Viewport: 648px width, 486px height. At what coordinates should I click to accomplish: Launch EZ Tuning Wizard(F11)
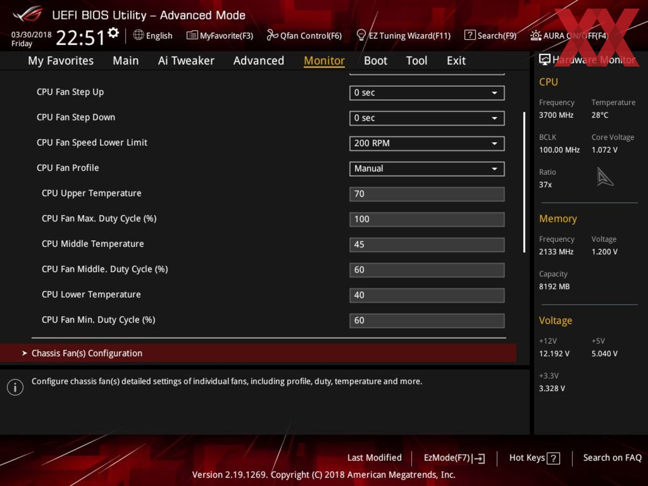(403, 35)
